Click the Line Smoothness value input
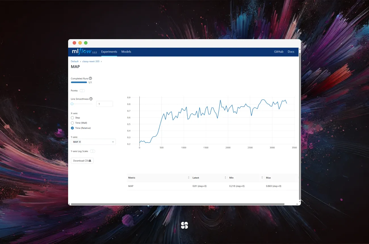This screenshot has width=369, height=244. [104, 104]
